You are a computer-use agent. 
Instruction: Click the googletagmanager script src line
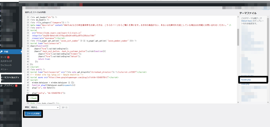click(x=74, y=77)
